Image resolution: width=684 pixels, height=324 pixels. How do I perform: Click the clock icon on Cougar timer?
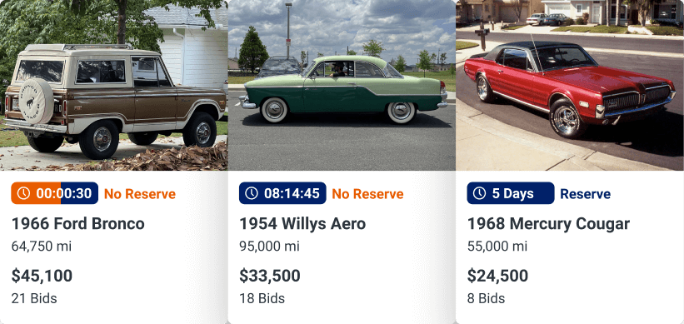coord(479,193)
